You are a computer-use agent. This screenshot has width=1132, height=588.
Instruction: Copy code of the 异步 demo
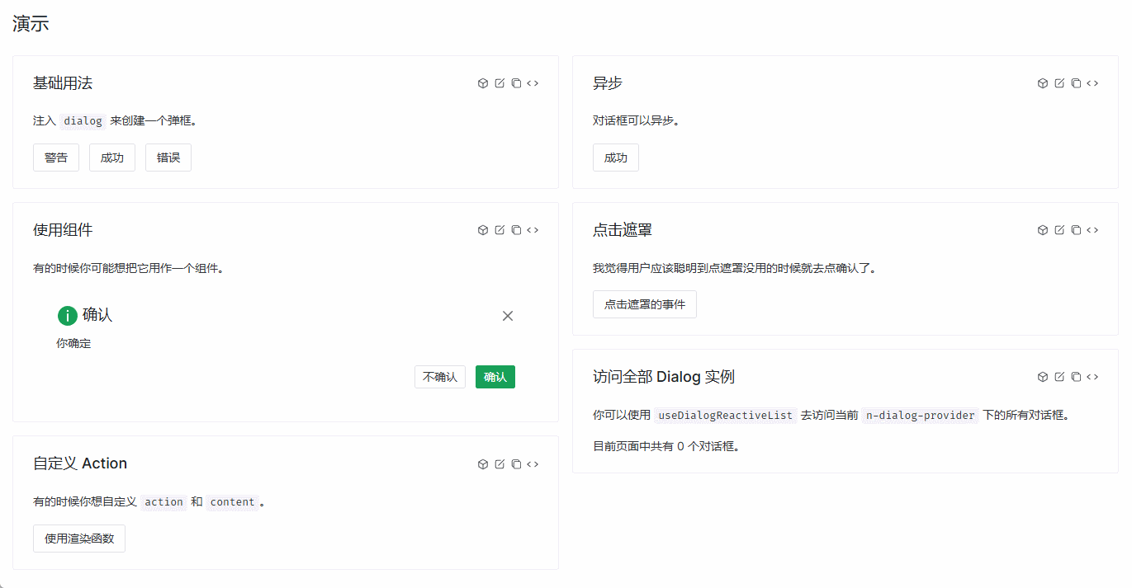click(x=1076, y=83)
